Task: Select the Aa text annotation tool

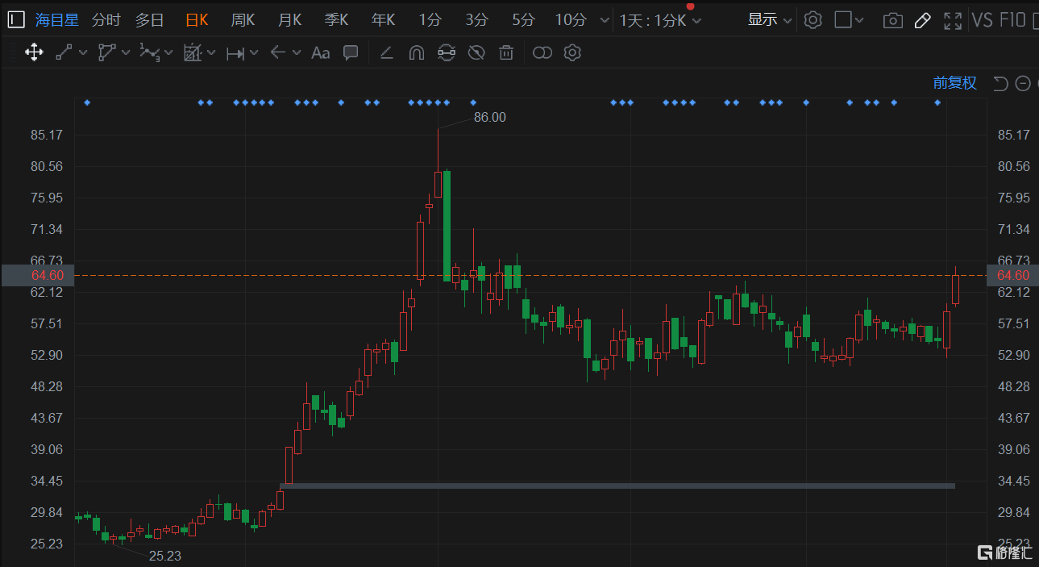Action: [x=321, y=53]
